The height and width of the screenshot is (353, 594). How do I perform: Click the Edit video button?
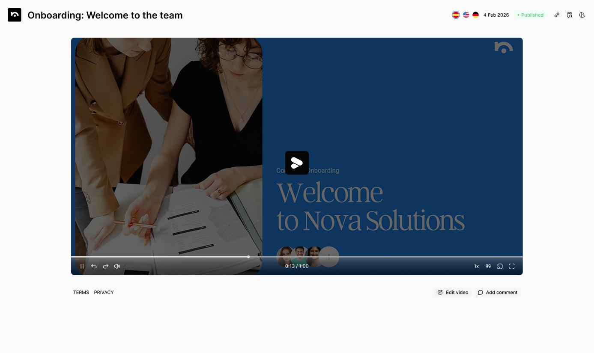coord(453,292)
